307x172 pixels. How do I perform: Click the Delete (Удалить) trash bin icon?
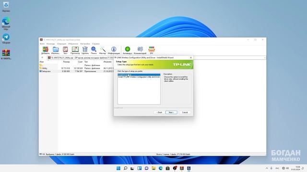[x=85, y=50]
